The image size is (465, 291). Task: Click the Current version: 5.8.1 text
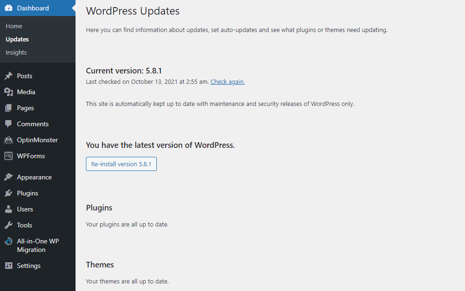[124, 71]
